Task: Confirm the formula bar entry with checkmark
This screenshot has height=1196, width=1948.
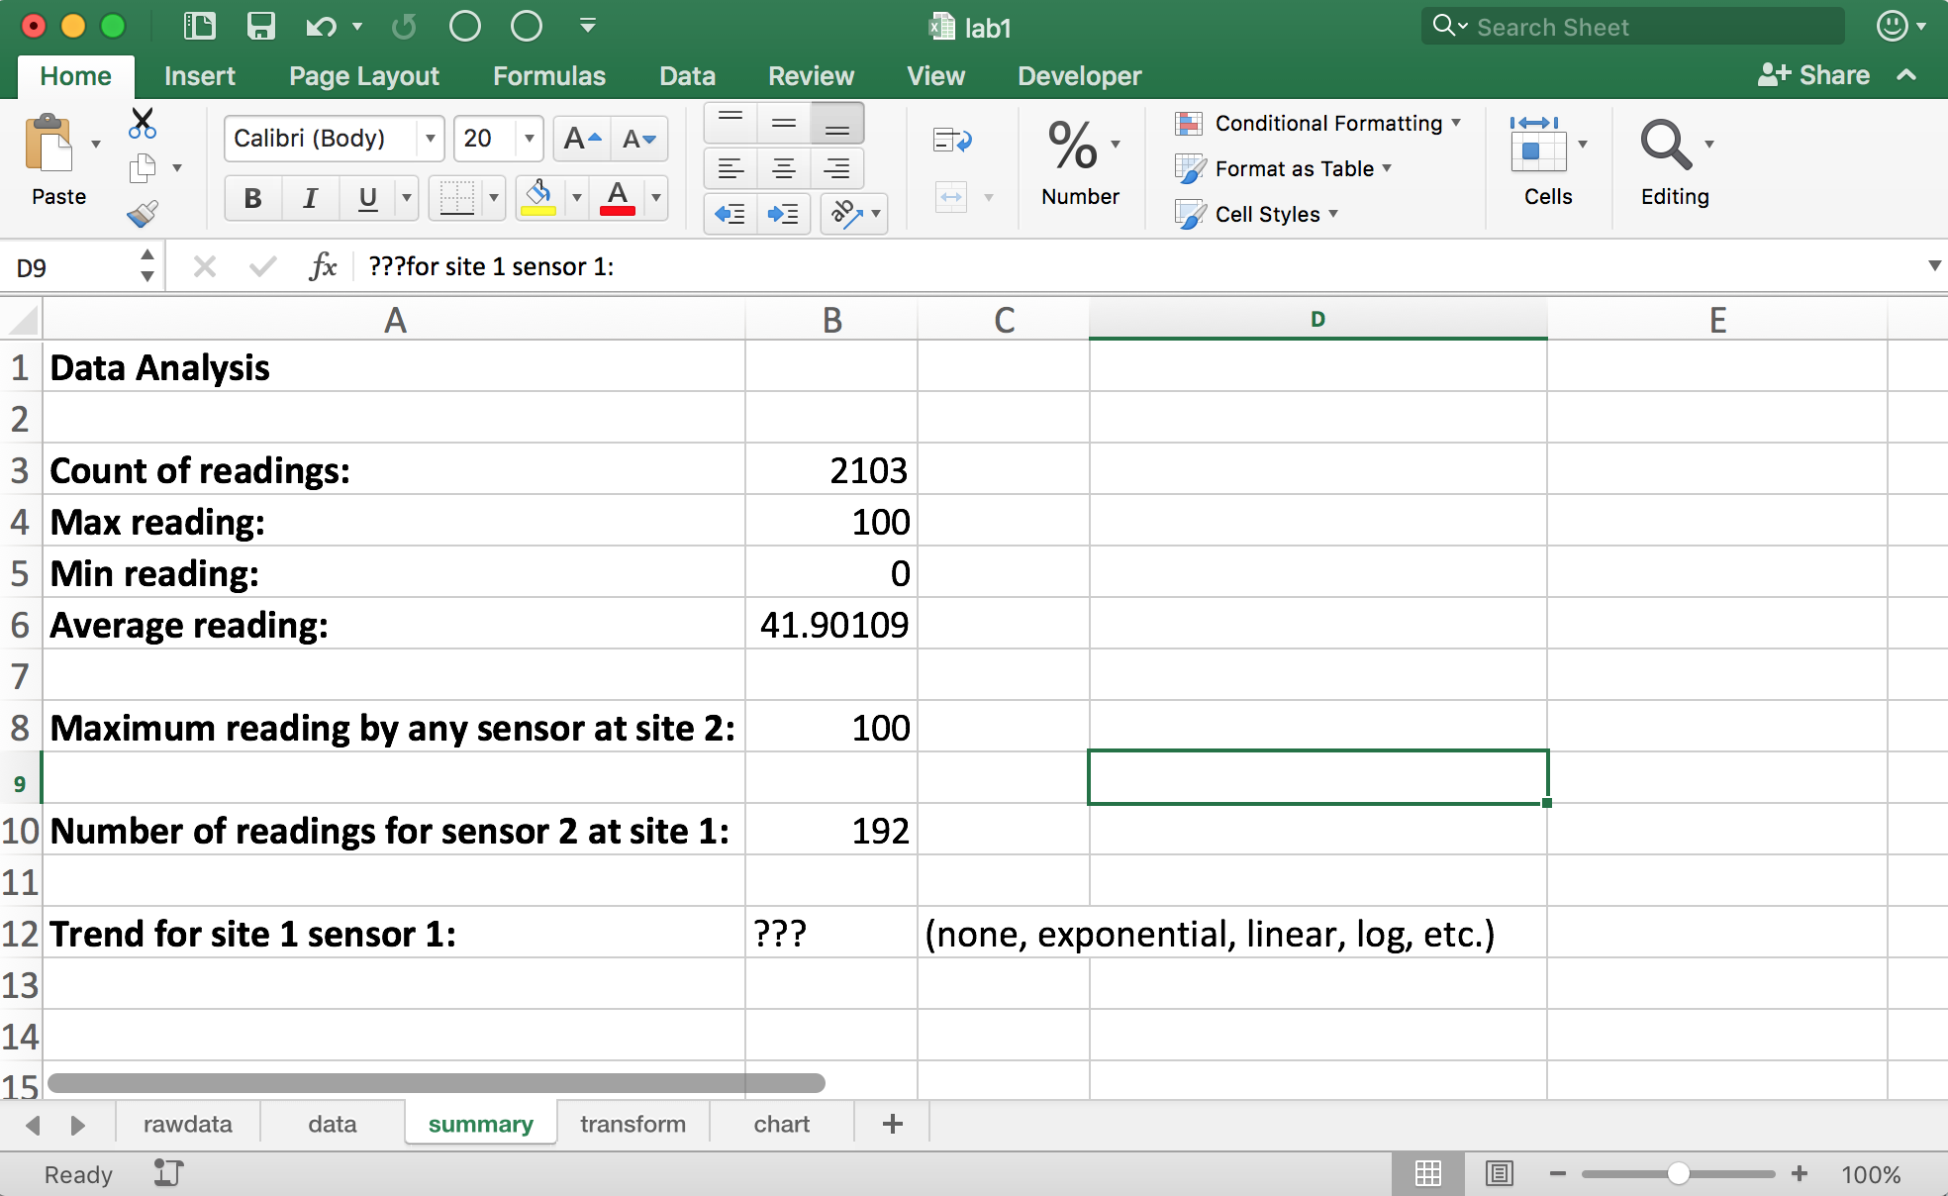Action: pos(262,266)
